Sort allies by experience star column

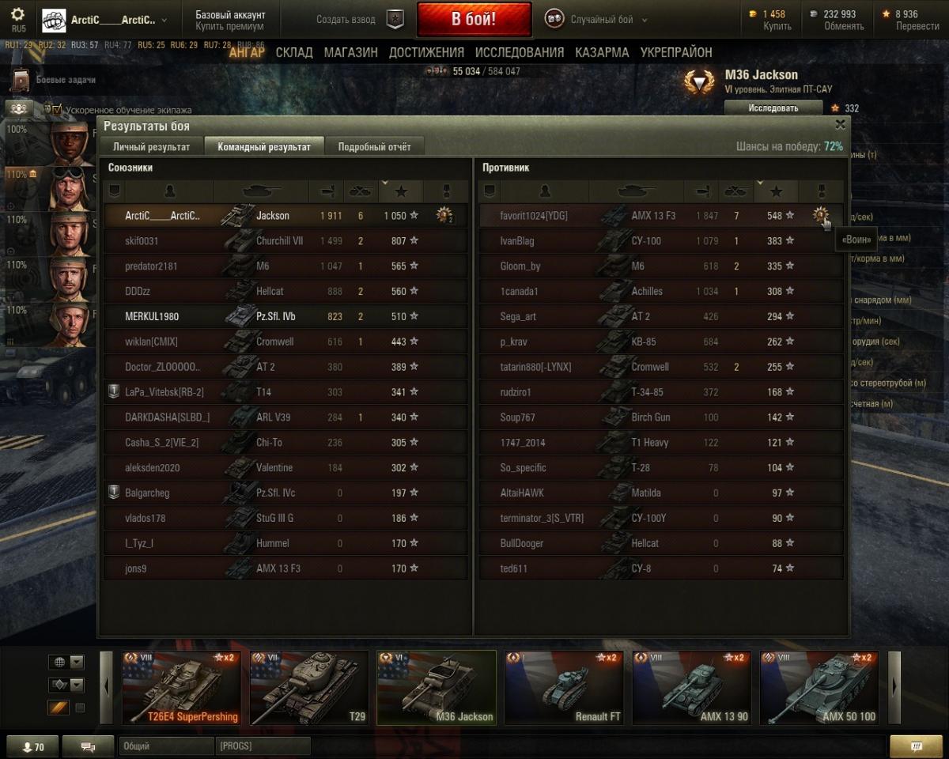(x=401, y=191)
